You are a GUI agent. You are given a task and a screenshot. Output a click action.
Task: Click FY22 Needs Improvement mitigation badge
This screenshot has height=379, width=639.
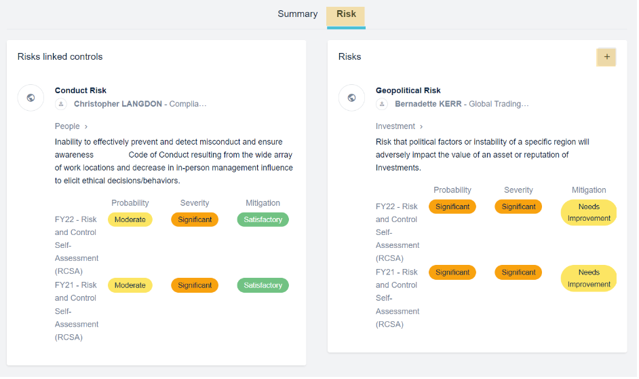(589, 213)
